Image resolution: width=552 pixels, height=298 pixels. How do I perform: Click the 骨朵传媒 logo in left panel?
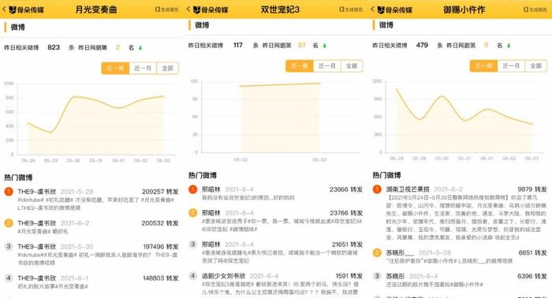[27, 9]
